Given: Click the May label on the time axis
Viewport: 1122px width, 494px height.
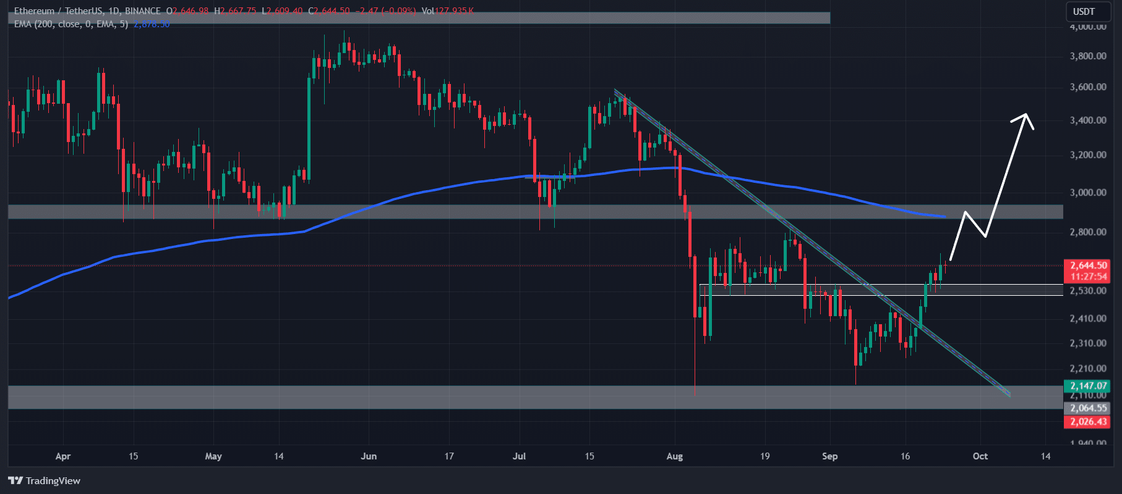Looking at the screenshot, I should tap(213, 456).
